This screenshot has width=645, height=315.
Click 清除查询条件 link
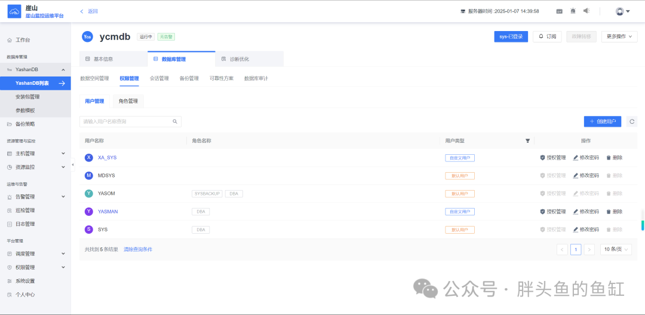coord(138,249)
